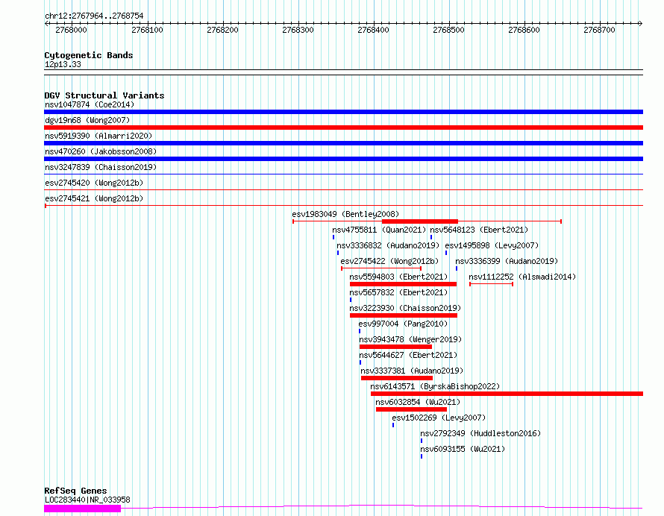Click esv1502269 (Levy2007) label
664x516 pixels.
439,418
